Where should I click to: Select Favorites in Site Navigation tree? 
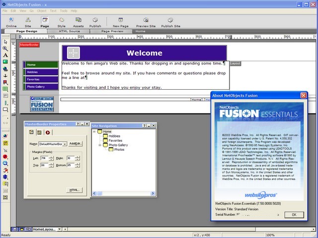pos(115,140)
